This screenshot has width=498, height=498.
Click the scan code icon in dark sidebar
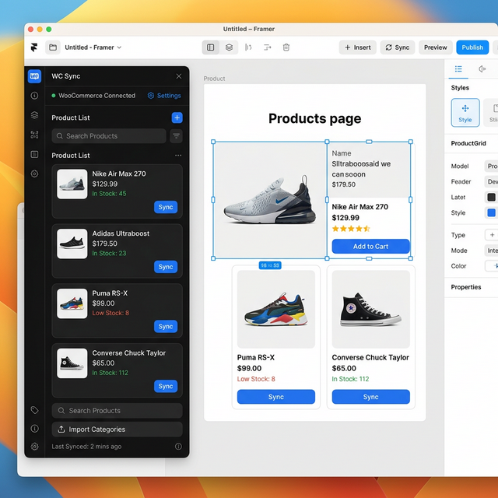point(34,135)
